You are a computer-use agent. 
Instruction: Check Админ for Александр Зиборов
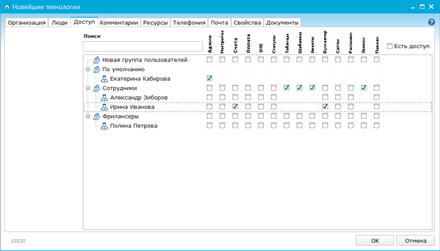point(210,97)
